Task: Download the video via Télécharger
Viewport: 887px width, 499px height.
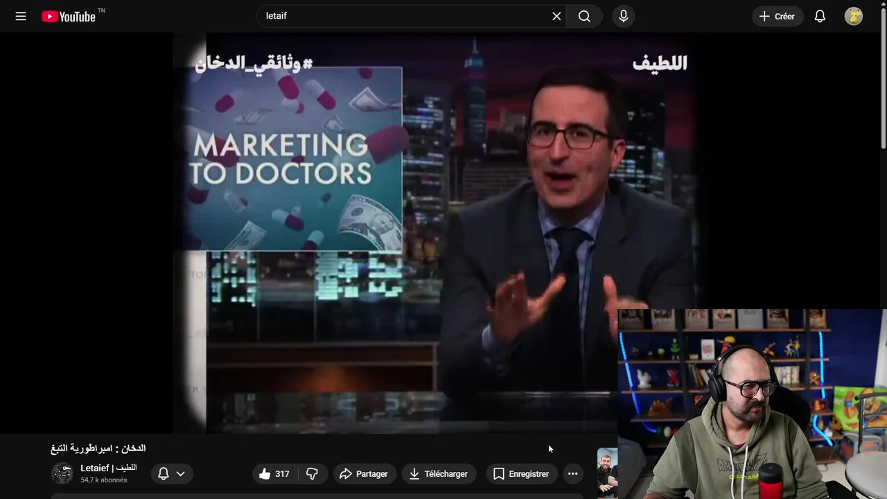Action: click(x=439, y=474)
